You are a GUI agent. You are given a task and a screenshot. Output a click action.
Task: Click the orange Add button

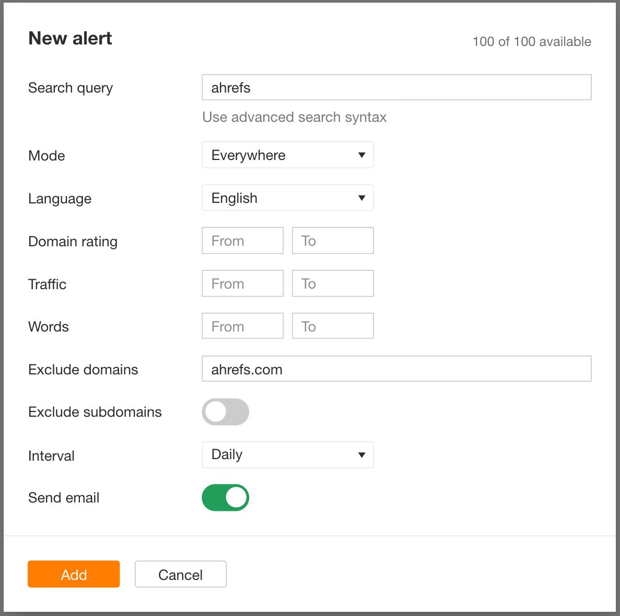tap(73, 574)
